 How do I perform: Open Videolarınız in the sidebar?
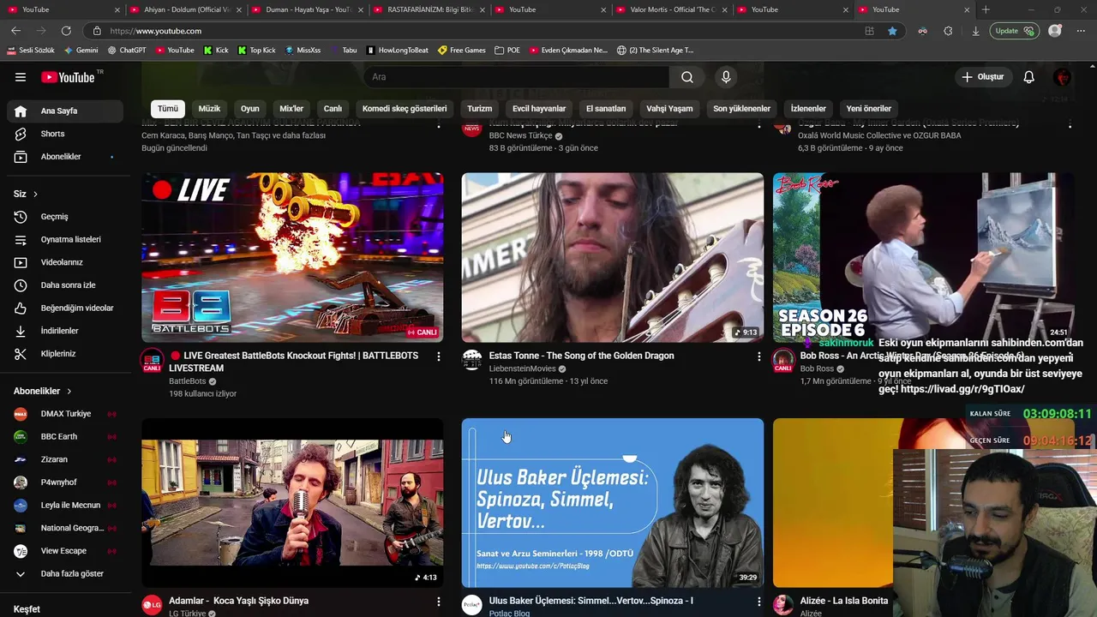65,262
